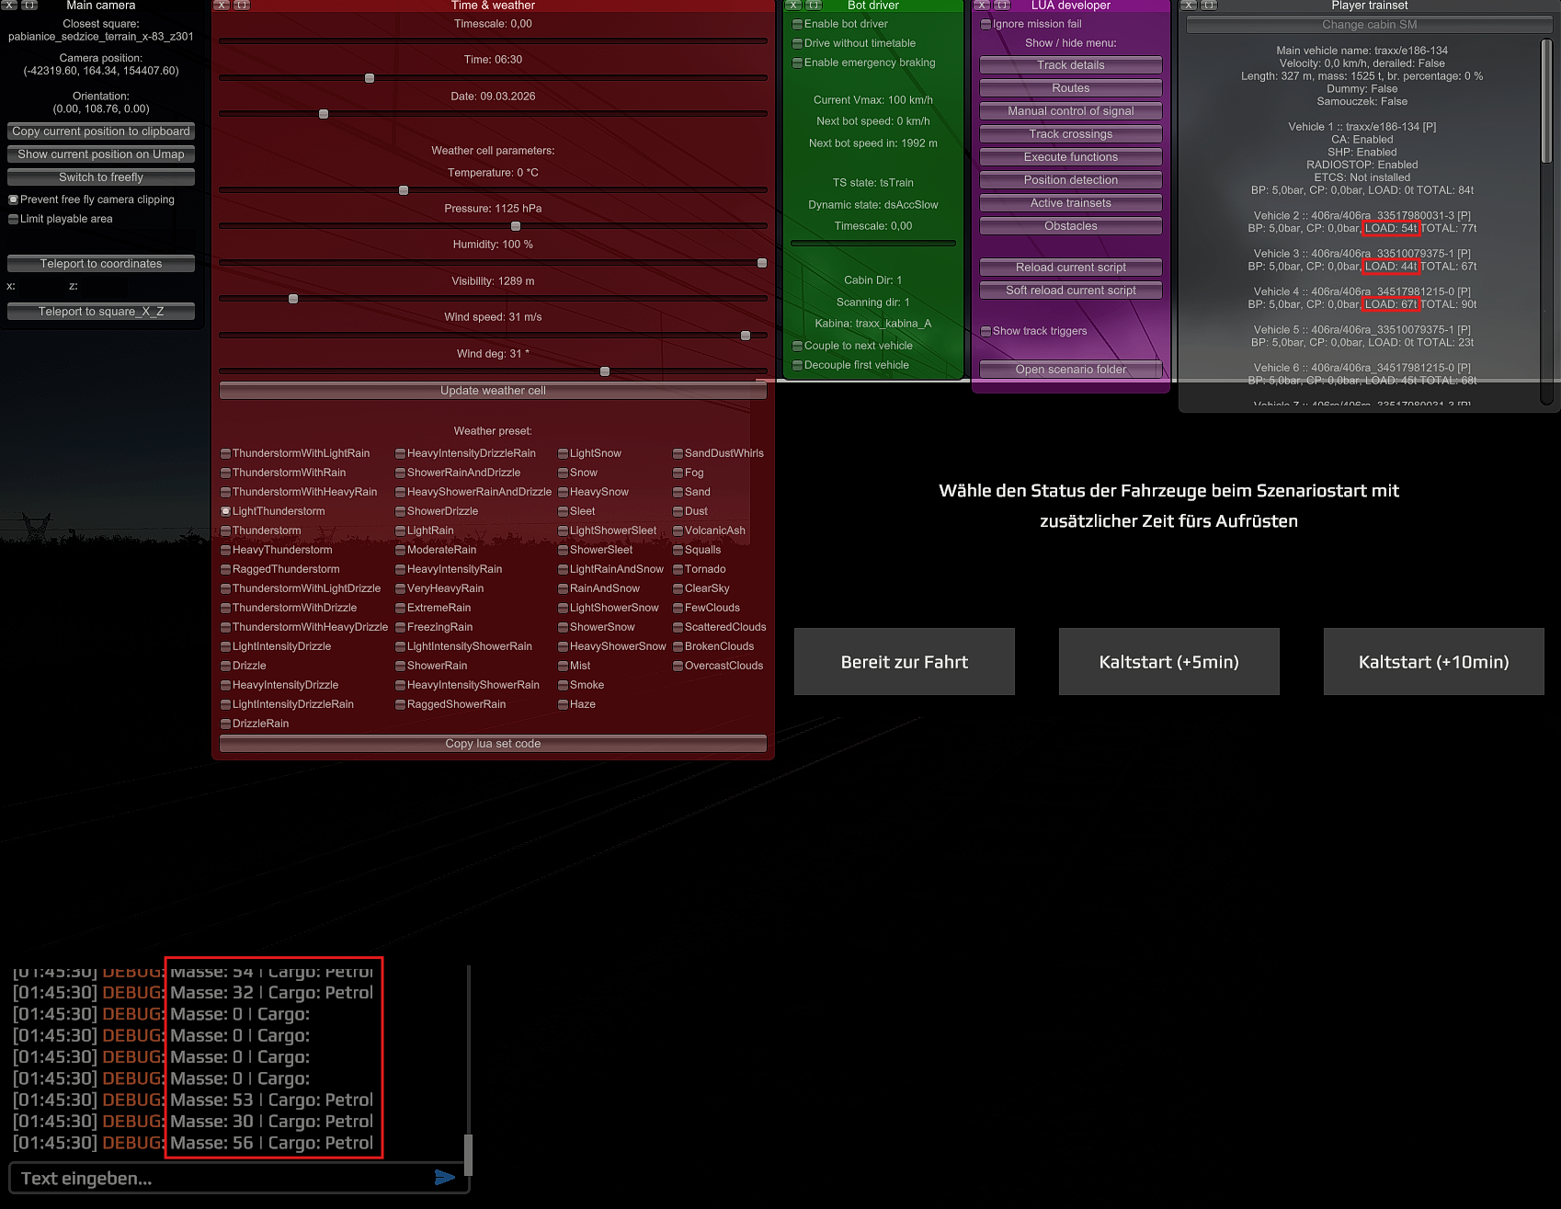Image resolution: width=1561 pixels, height=1209 pixels.
Task: Select the Fog weather preset
Action: (x=678, y=473)
